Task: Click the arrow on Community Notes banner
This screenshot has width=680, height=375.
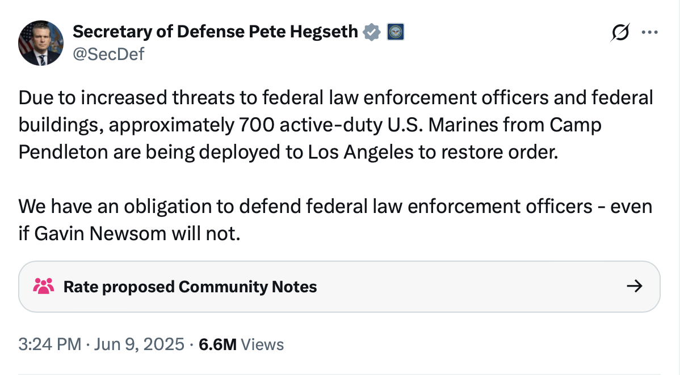Action: click(x=634, y=286)
